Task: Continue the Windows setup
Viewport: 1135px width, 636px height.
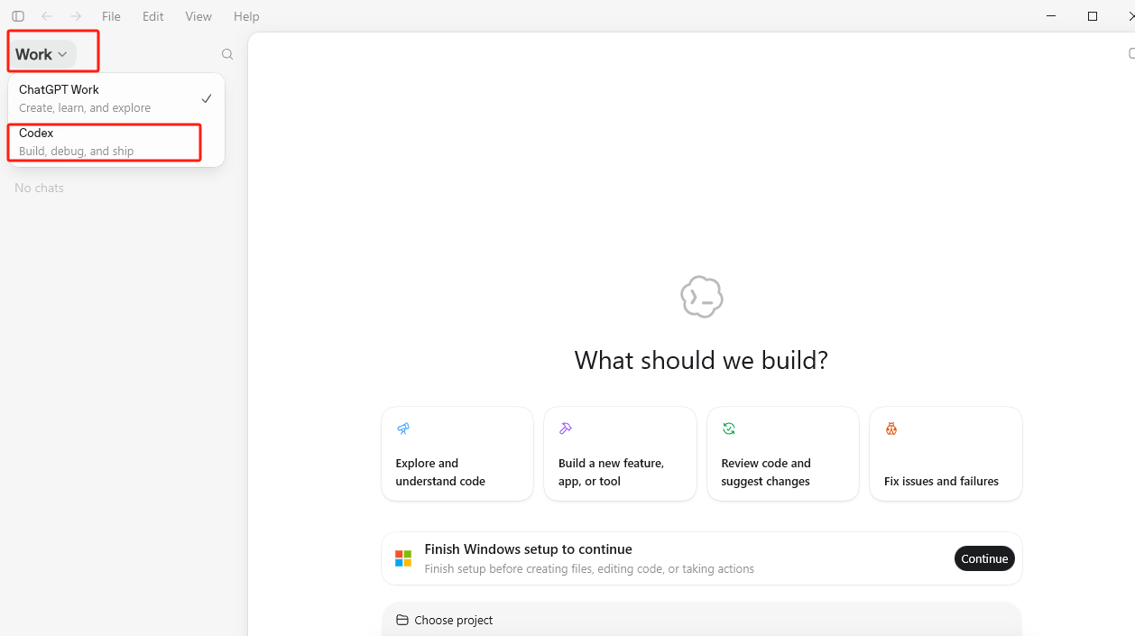Action: [984, 558]
